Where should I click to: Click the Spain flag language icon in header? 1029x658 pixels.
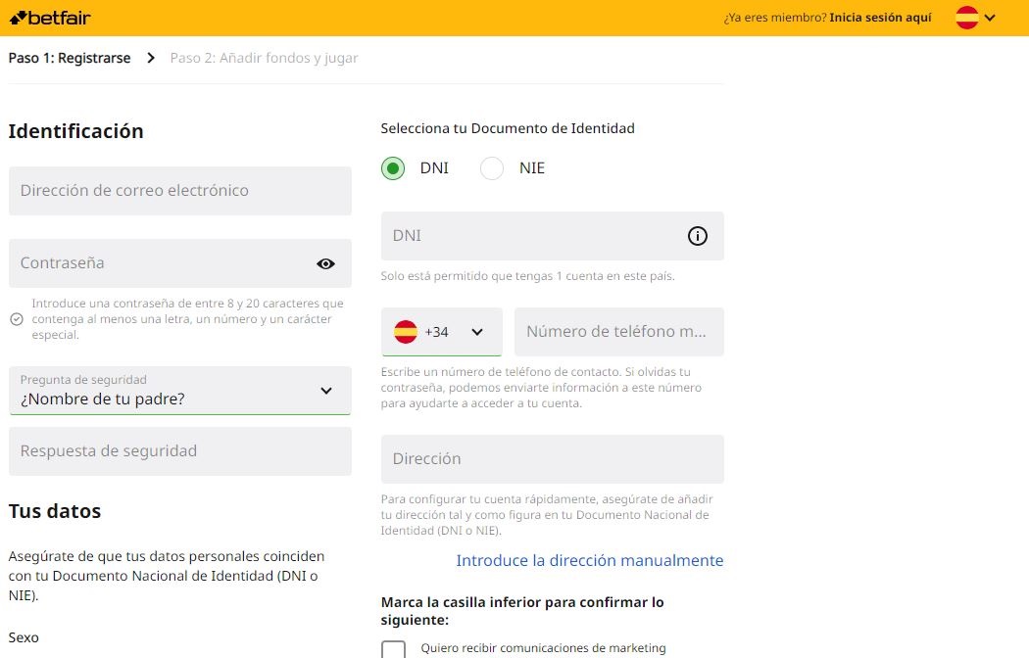[x=966, y=18]
